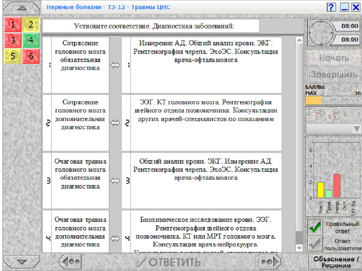This screenshot has width=362, height=271.
Task: Select question 4 green tile
Action: (31, 40)
